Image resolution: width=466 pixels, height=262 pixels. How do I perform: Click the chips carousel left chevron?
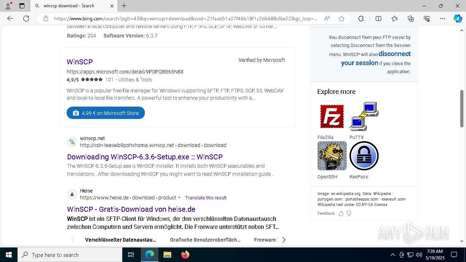(x=73, y=240)
